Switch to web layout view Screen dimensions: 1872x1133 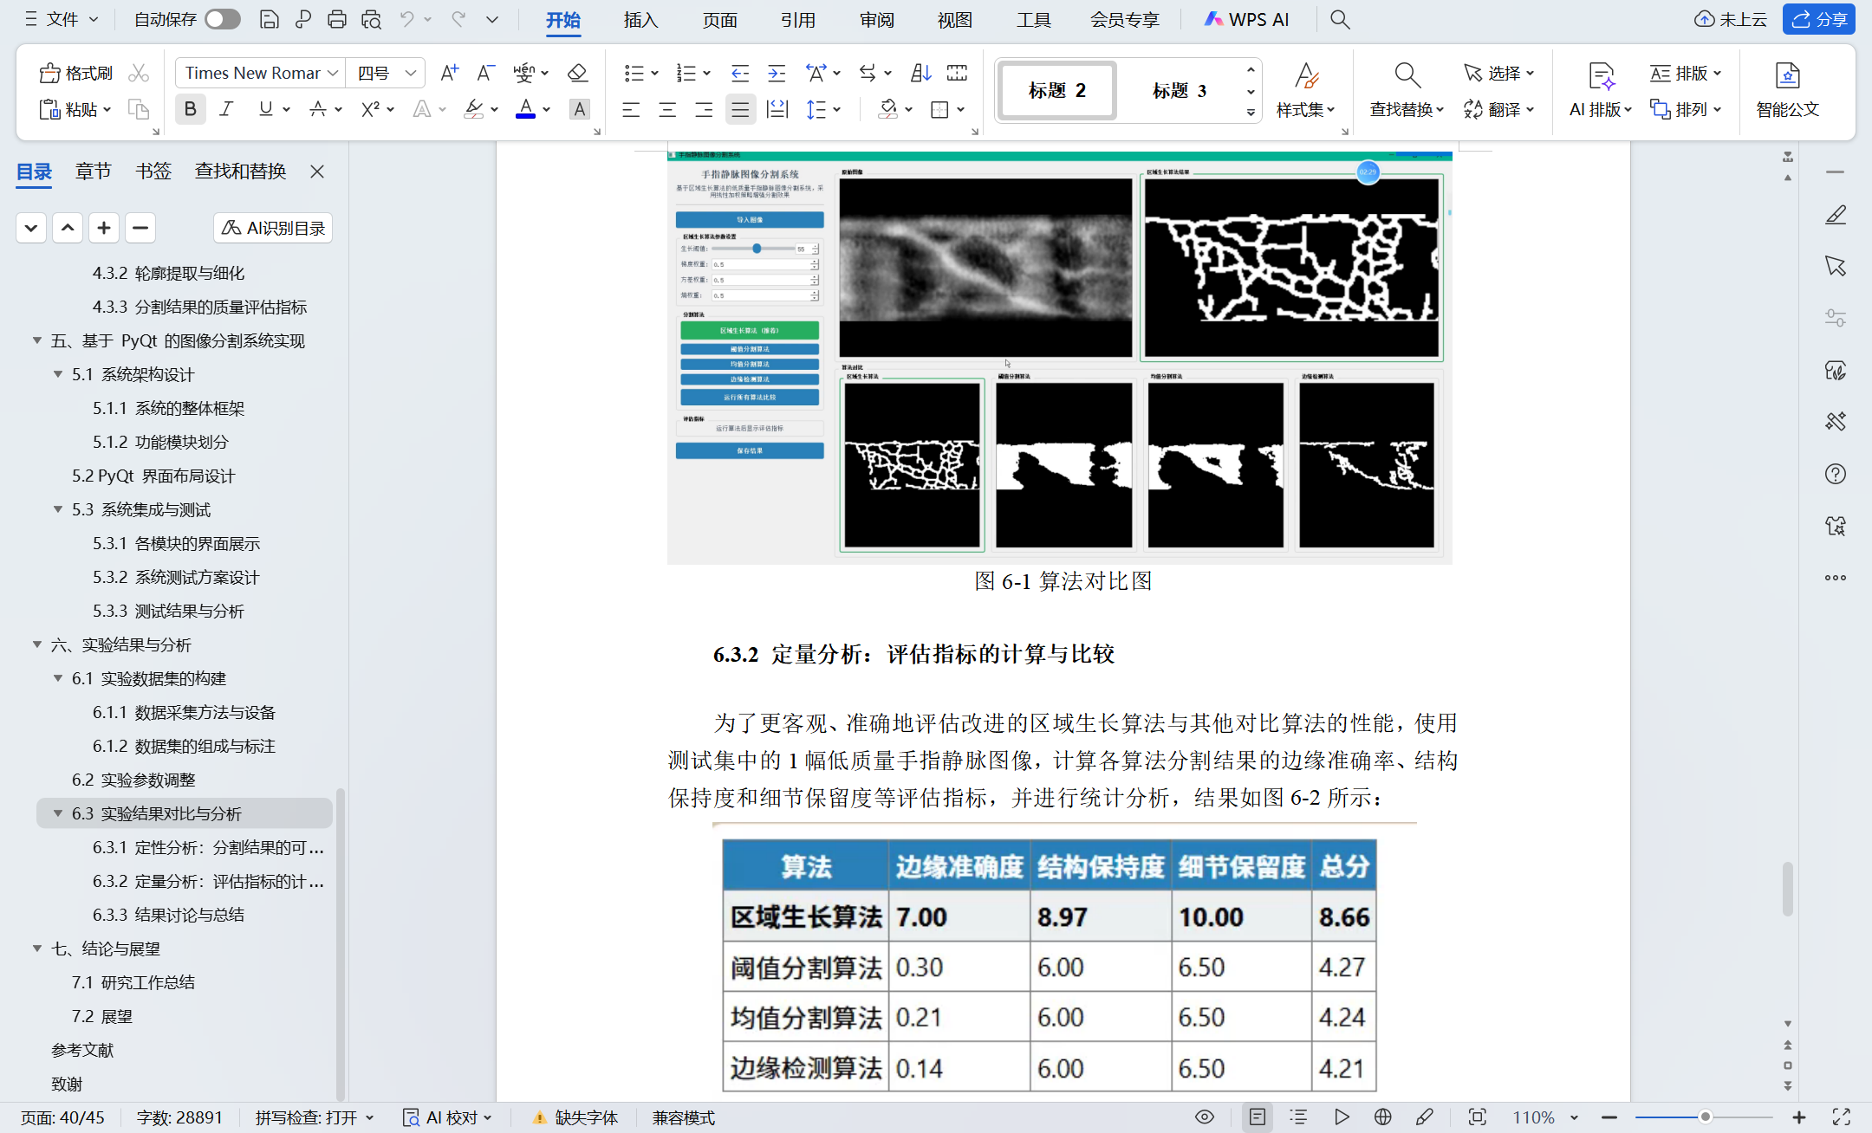(x=1383, y=1117)
